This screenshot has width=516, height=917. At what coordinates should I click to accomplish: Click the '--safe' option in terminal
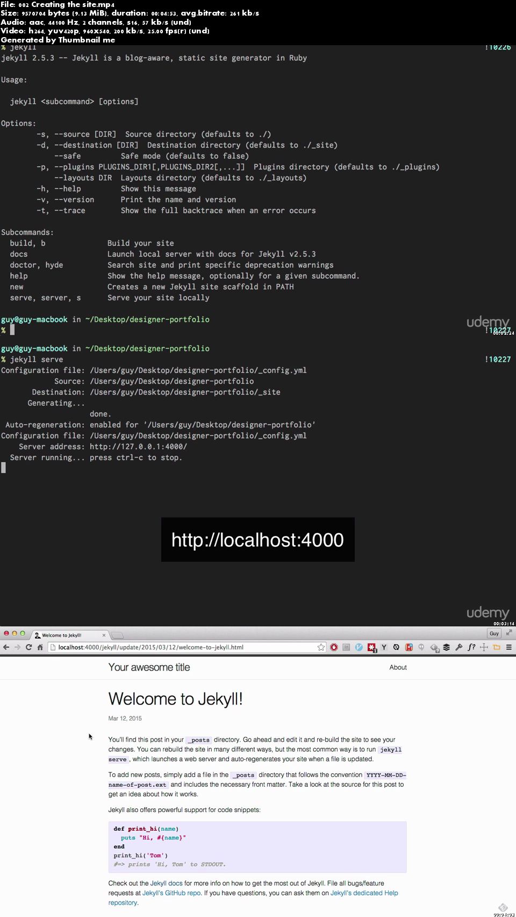click(x=67, y=156)
